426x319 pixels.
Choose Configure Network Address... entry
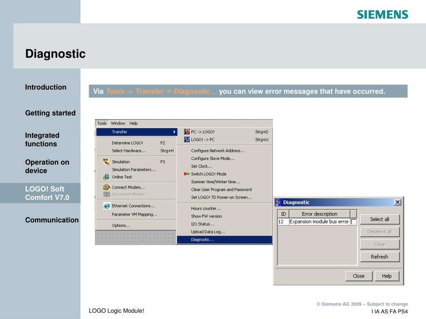(225, 151)
